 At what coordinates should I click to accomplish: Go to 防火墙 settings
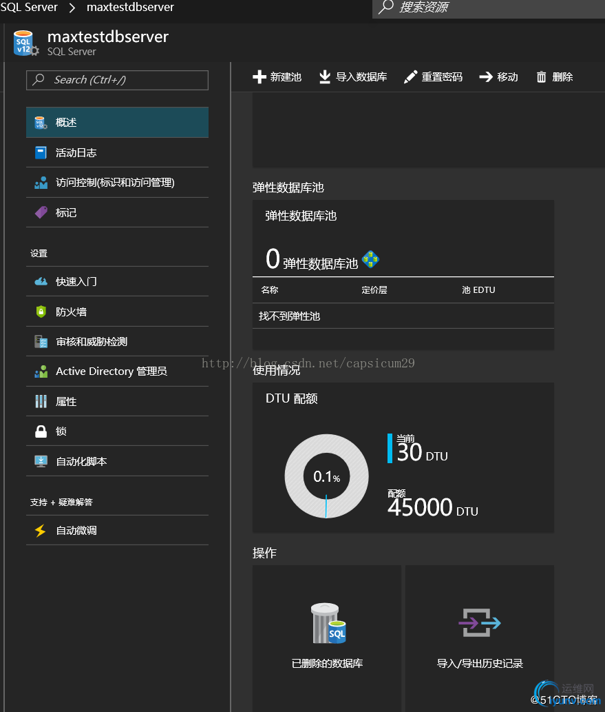(118, 312)
